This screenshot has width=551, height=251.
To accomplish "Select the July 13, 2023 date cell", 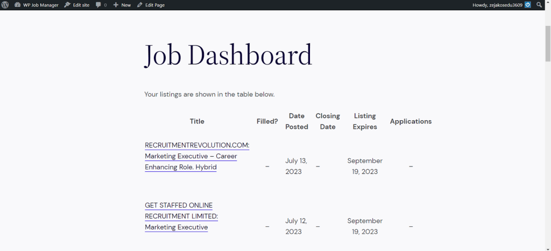I will (x=296, y=166).
